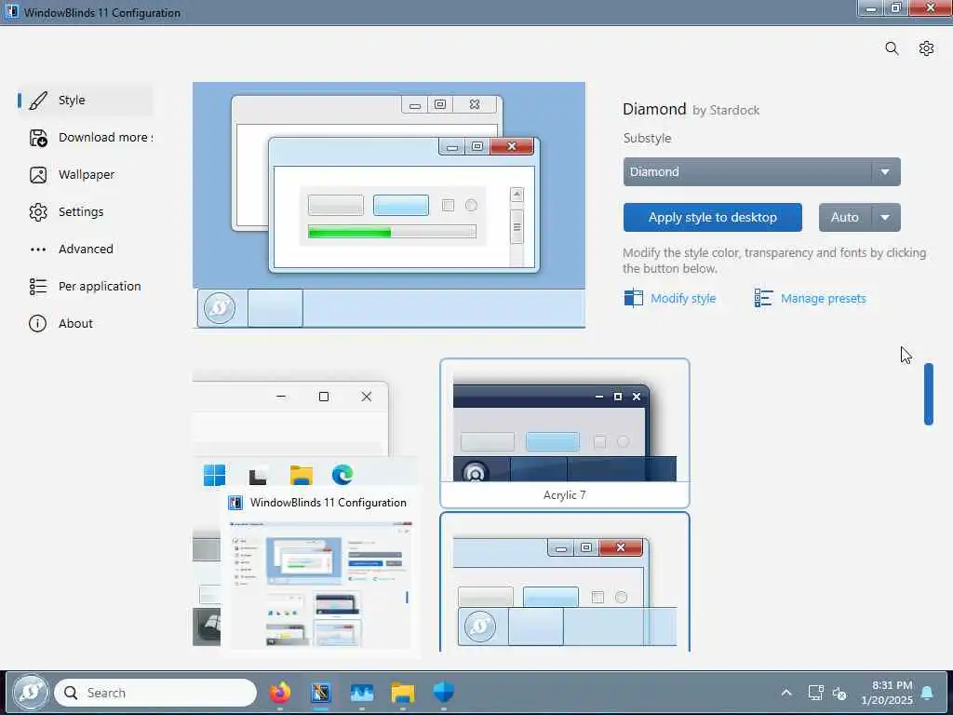The width and height of the screenshot is (953, 715).
Task: Apply style to desktop
Action: point(712,218)
